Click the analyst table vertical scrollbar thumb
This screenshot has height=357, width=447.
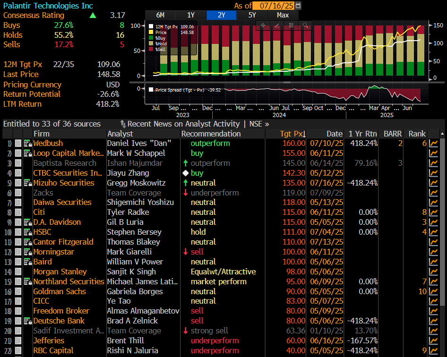[442, 223]
